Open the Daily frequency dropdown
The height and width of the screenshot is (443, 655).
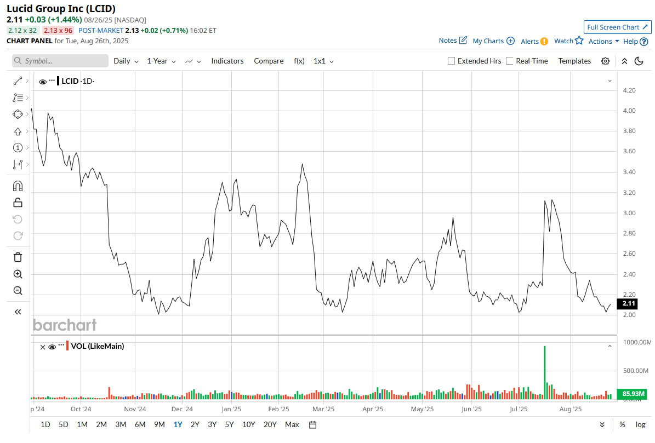(126, 61)
